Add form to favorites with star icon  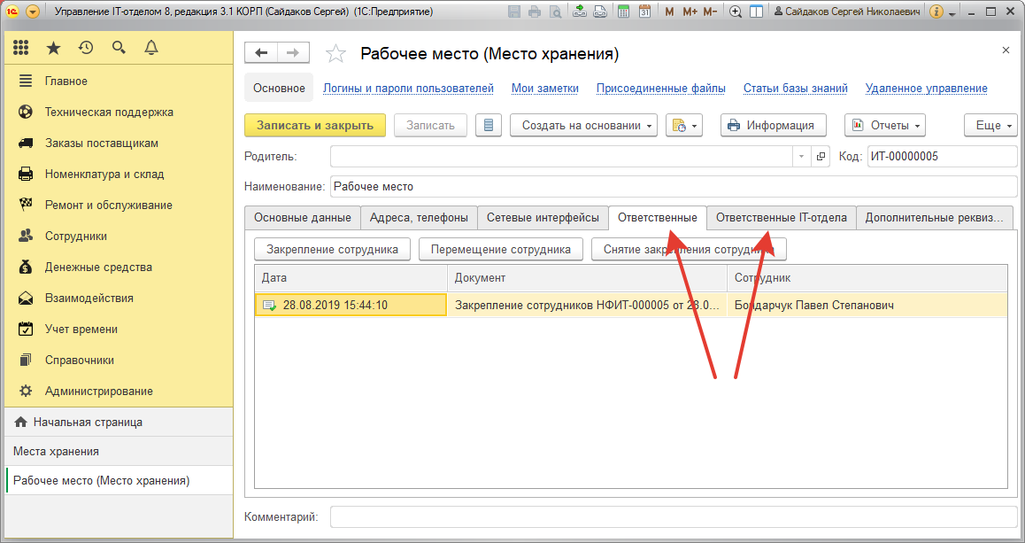(x=336, y=54)
